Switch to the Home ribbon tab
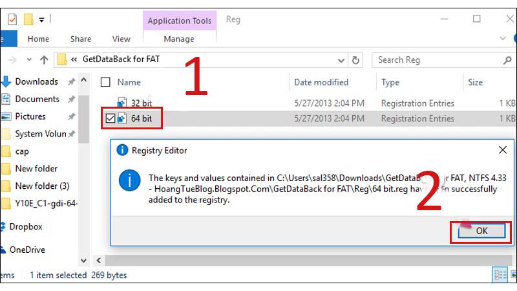 coord(38,39)
